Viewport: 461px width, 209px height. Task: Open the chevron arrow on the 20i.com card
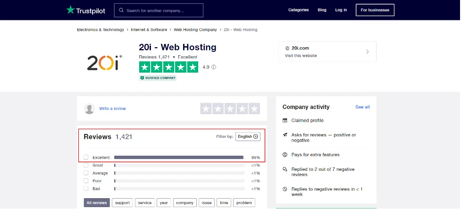pyautogui.click(x=367, y=52)
